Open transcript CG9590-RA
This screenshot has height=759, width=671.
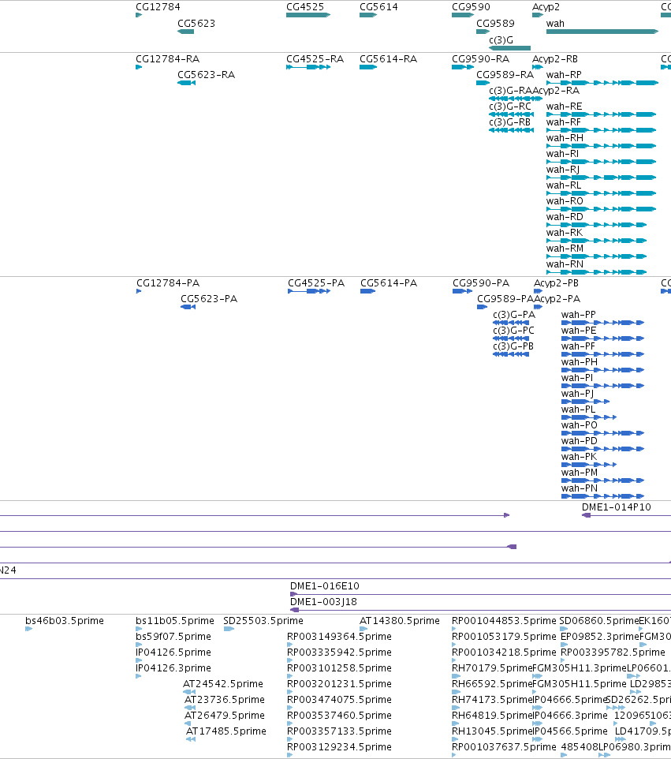click(480, 59)
